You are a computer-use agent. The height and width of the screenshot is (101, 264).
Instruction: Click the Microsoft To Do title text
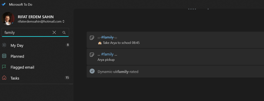tap(21, 5)
